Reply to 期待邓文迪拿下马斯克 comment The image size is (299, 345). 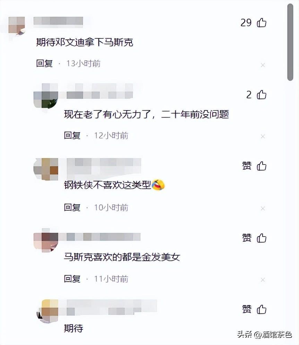[44, 63]
